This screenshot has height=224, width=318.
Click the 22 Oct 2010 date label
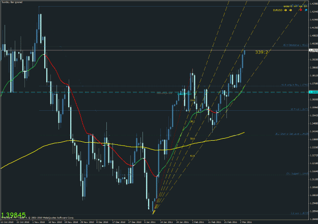(x=23, y=222)
